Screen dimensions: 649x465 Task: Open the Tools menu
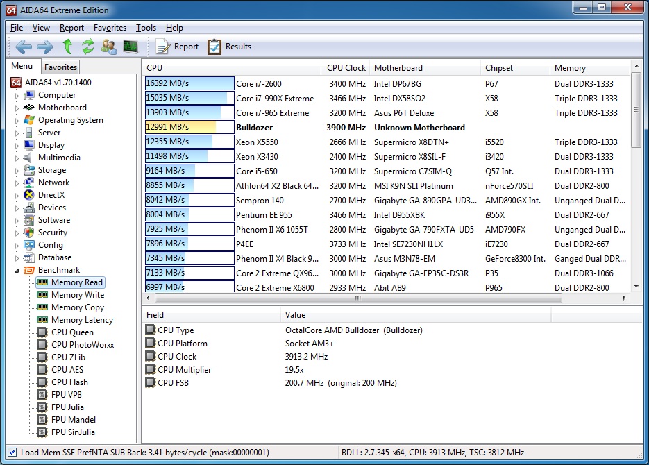point(146,28)
